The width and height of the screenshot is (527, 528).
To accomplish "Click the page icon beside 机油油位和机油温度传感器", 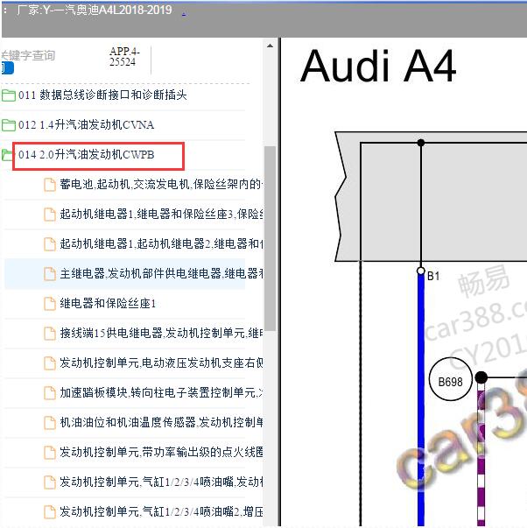I will (x=50, y=422).
